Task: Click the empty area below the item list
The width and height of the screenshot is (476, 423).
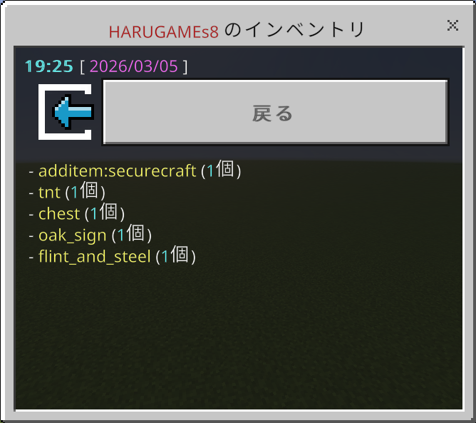Action: point(238,337)
